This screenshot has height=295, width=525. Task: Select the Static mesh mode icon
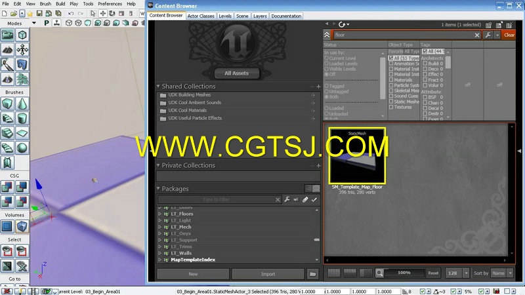click(x=22, y=64)
